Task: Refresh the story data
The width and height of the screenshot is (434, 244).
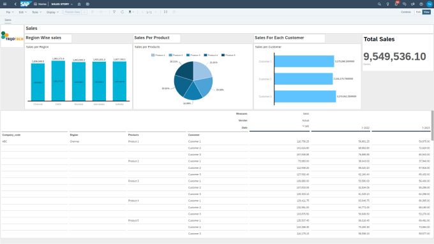Action: (x=122, y=12)
